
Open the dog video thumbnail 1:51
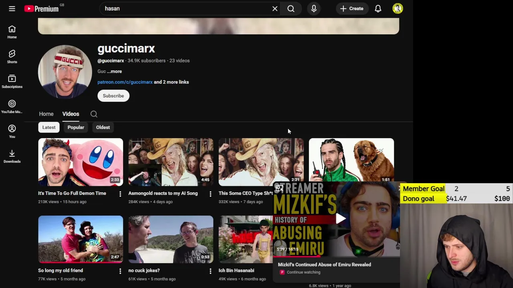(351, 160)
